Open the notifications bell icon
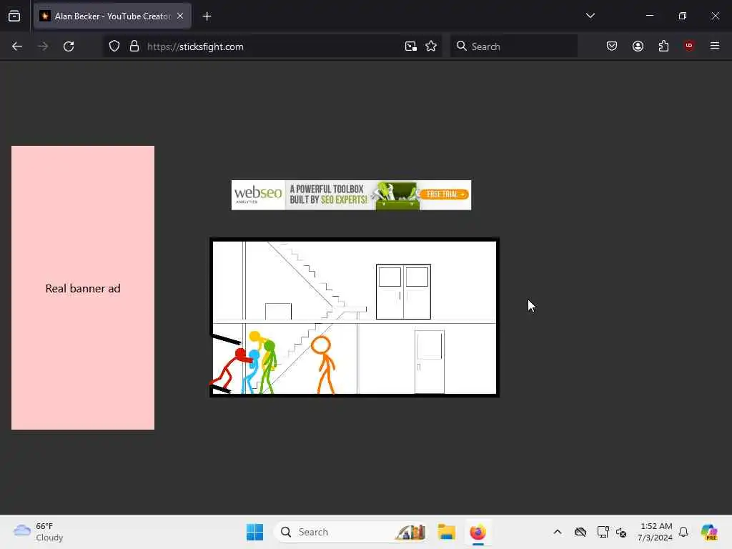732x549 pixels. (683, 532)
